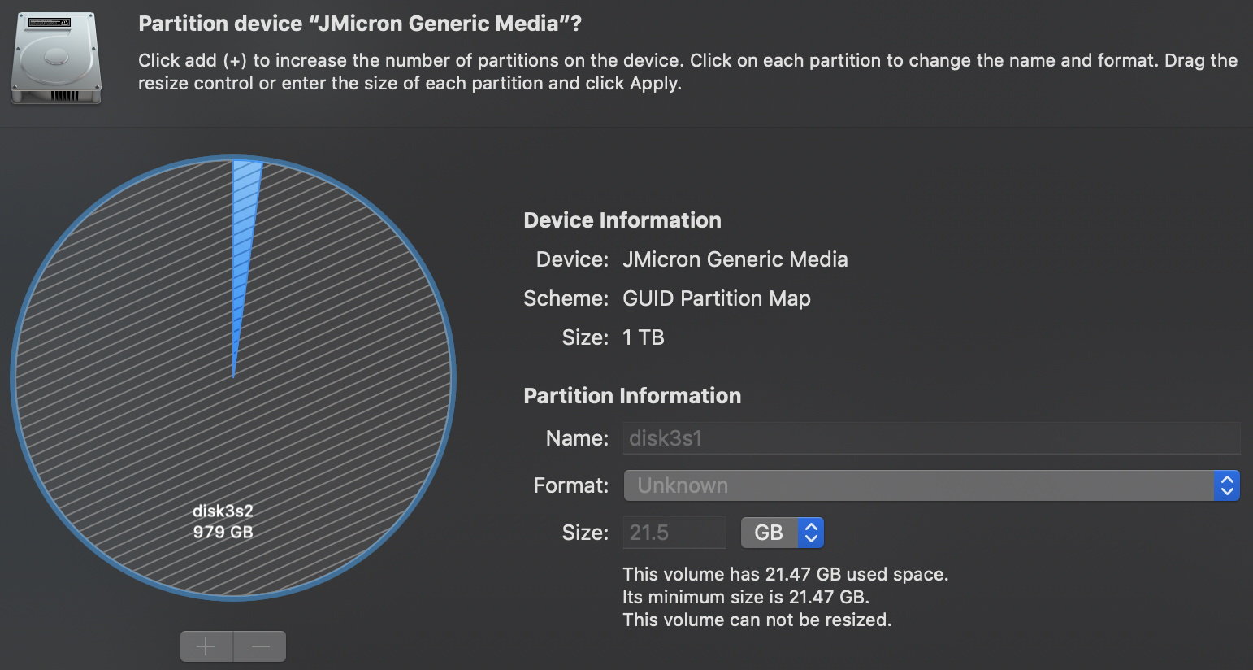Click the Device Information heading

(622, 220)
